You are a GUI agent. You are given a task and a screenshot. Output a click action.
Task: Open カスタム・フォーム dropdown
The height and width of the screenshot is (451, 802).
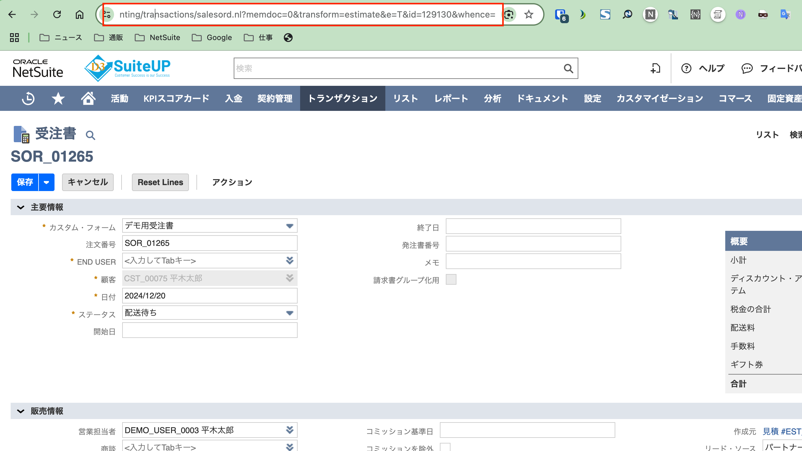[x=289, y=226]
